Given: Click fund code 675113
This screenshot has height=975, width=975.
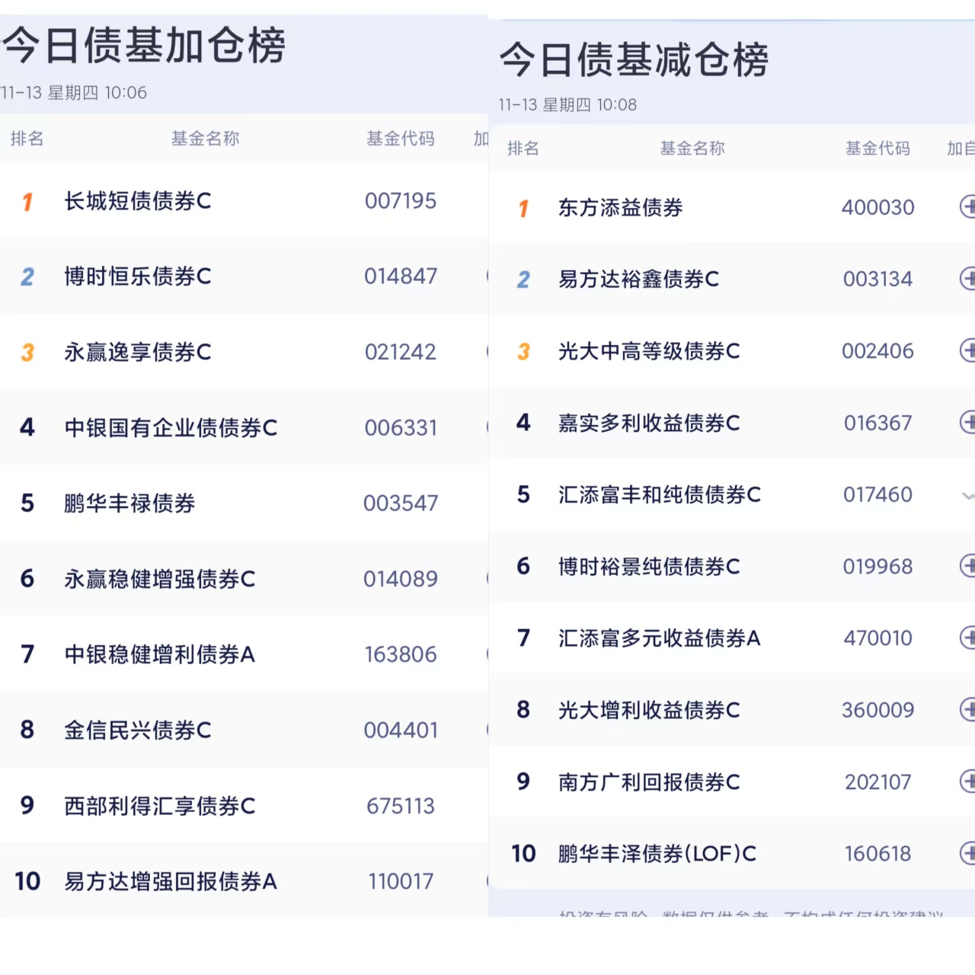Looking at the screenshot, I should (x=401, y=806).
